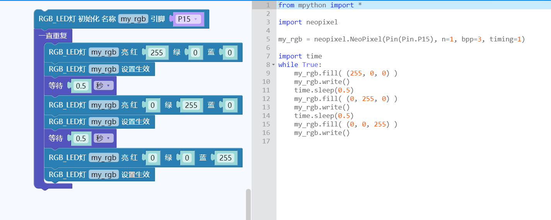This screenshot has height=220, width=551.
Task: Open the first 秒 unit dropdown
Action: (x=103, y=86)
